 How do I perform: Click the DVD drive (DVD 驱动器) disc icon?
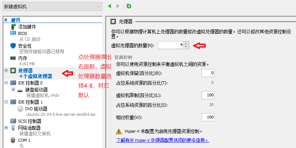coord(20,109)
